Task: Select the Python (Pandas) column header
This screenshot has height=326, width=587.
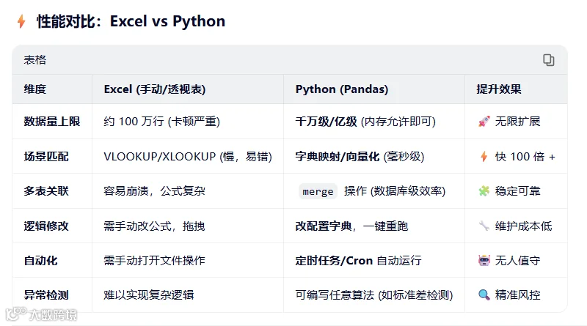Action: tap(342, 89)
